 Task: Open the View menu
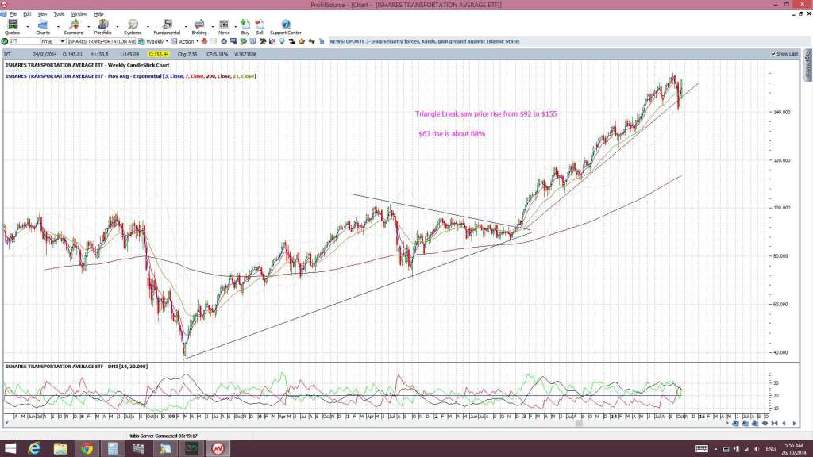[43, 14]
